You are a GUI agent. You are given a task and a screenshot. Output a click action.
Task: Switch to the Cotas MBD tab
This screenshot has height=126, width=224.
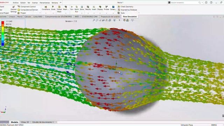pyautogui.click(x=38, y=16)
